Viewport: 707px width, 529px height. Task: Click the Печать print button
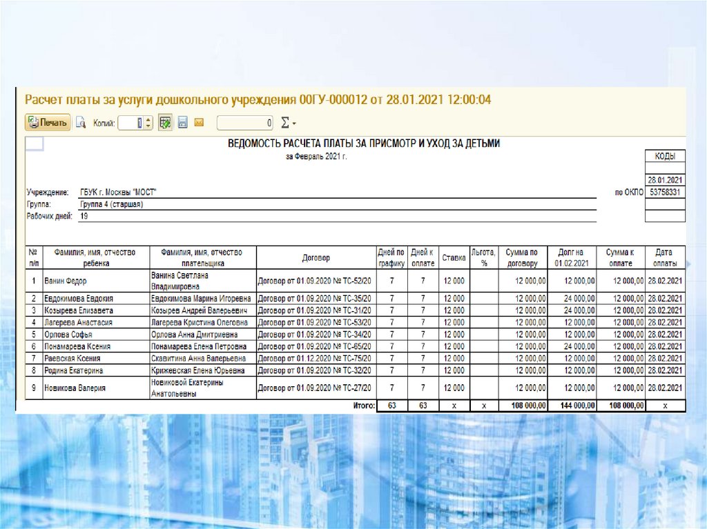[48, 123]
